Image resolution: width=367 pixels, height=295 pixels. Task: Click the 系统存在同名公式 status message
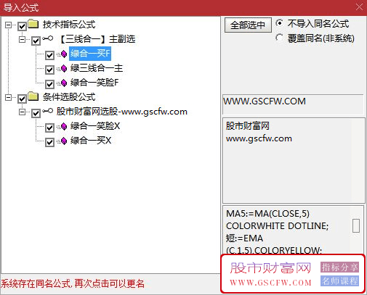[73, 283]
